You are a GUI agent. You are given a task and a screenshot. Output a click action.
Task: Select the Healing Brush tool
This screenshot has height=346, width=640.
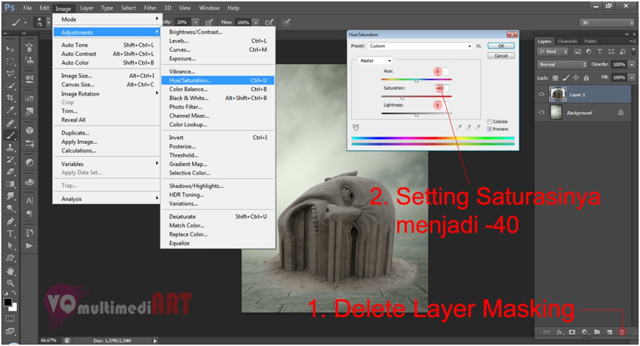point(10,123)
